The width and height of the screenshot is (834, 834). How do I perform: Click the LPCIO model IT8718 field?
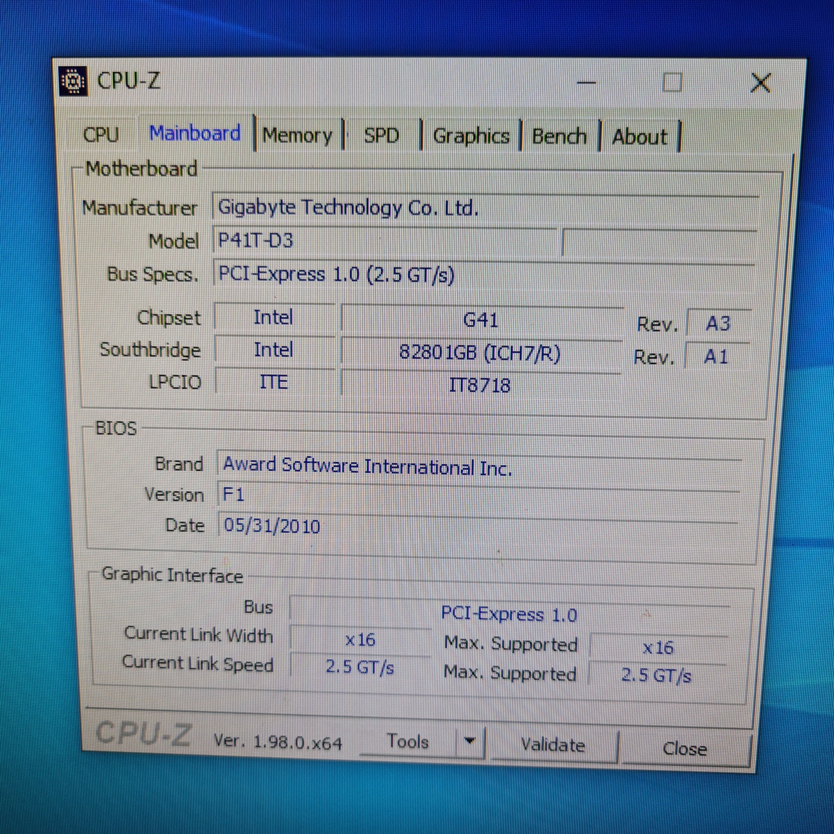480,385
